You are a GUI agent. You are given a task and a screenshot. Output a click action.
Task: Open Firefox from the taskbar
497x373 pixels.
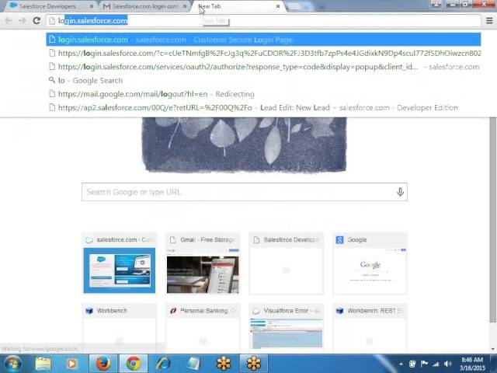click(x=103, y=364)
